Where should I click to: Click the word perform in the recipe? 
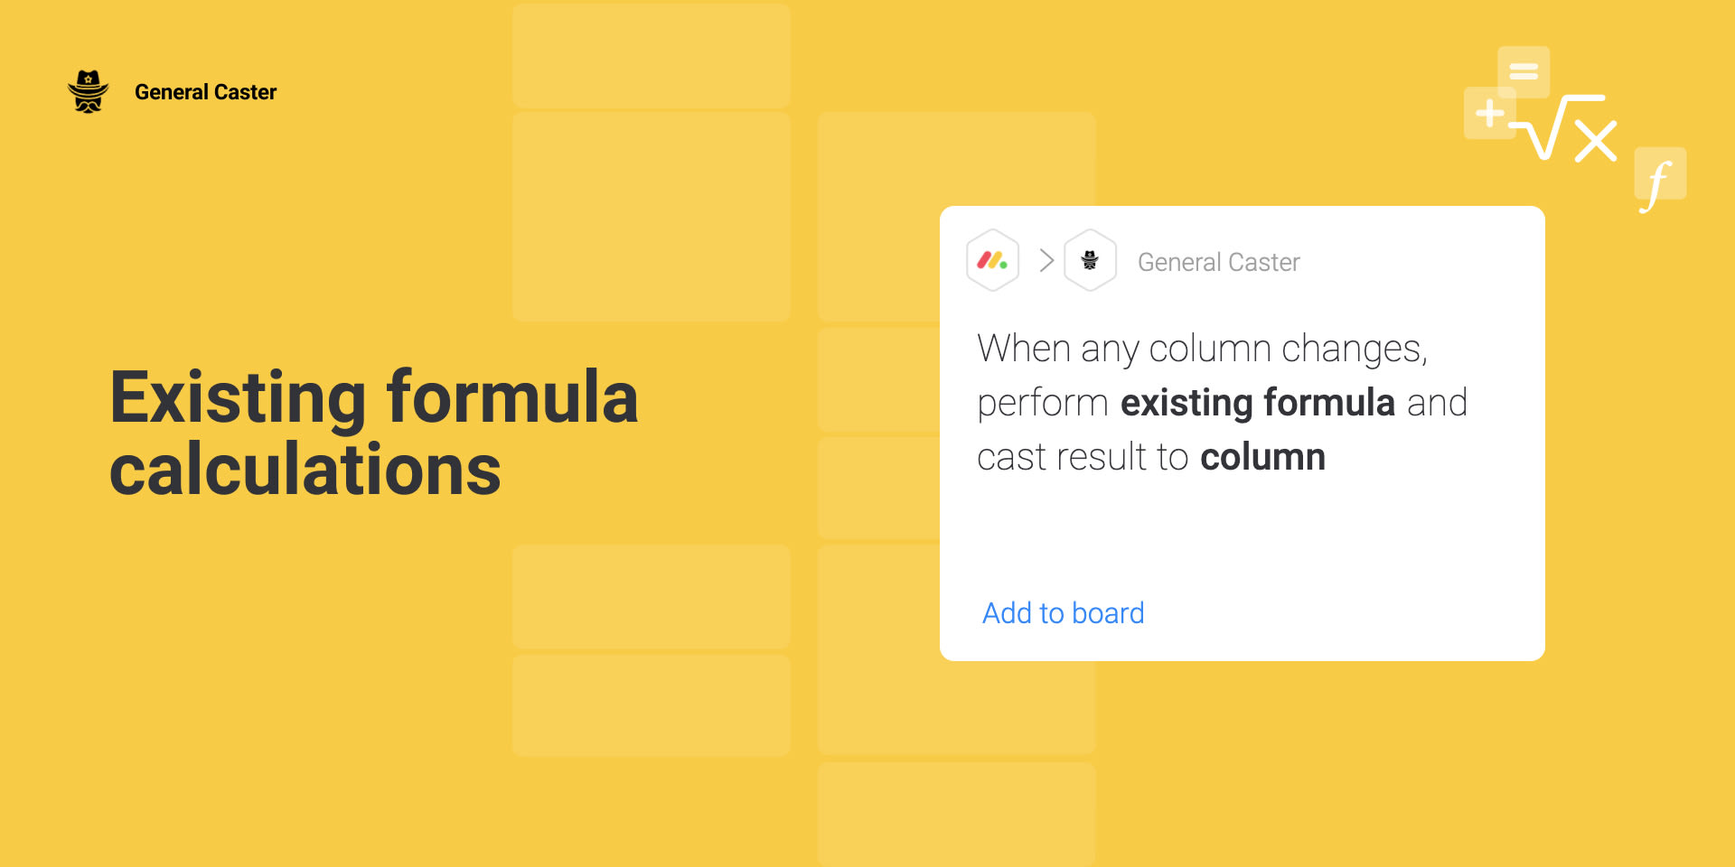1042,404
